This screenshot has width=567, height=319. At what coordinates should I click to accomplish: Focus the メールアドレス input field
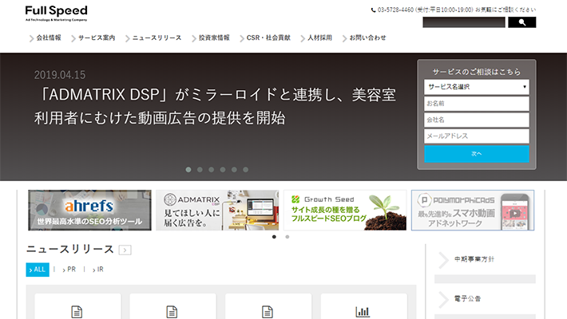click(476, 136)
